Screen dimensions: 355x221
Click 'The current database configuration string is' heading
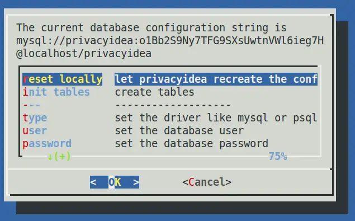point(152,27)
